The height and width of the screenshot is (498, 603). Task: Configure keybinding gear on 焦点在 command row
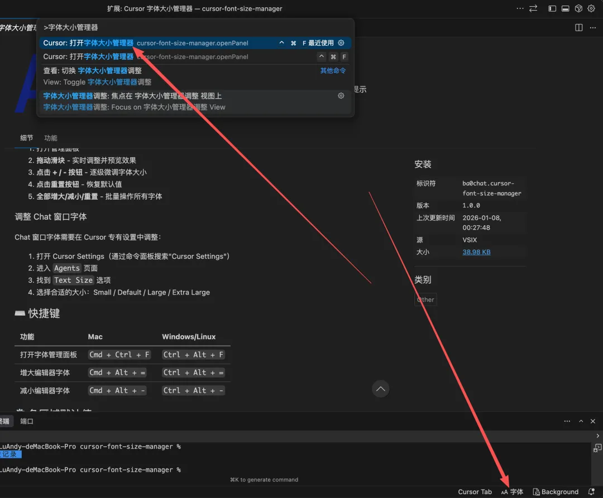[341, 95]
